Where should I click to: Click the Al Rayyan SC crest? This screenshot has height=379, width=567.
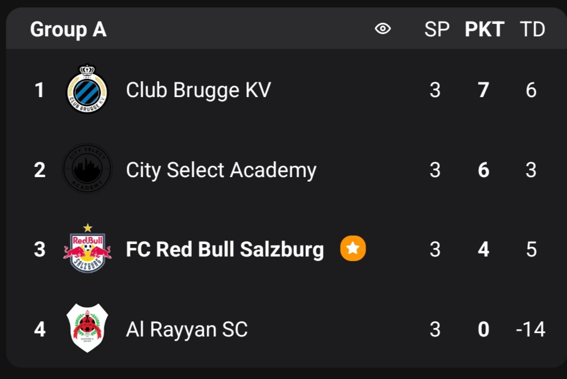[87, 329]
